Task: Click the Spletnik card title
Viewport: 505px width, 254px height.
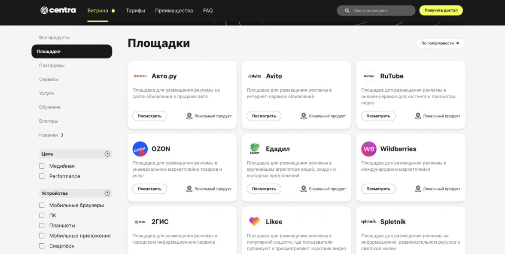Action: (x=393, y=222)
